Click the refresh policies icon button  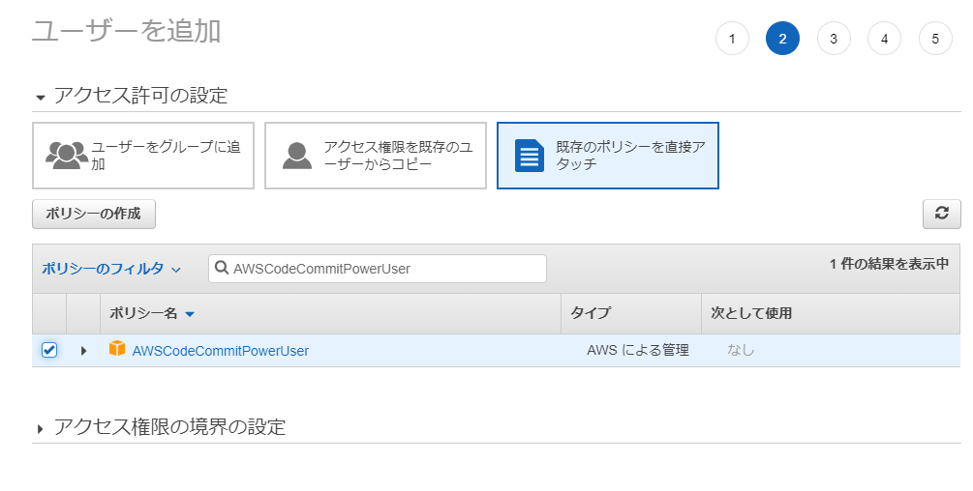tap(941, 214)
